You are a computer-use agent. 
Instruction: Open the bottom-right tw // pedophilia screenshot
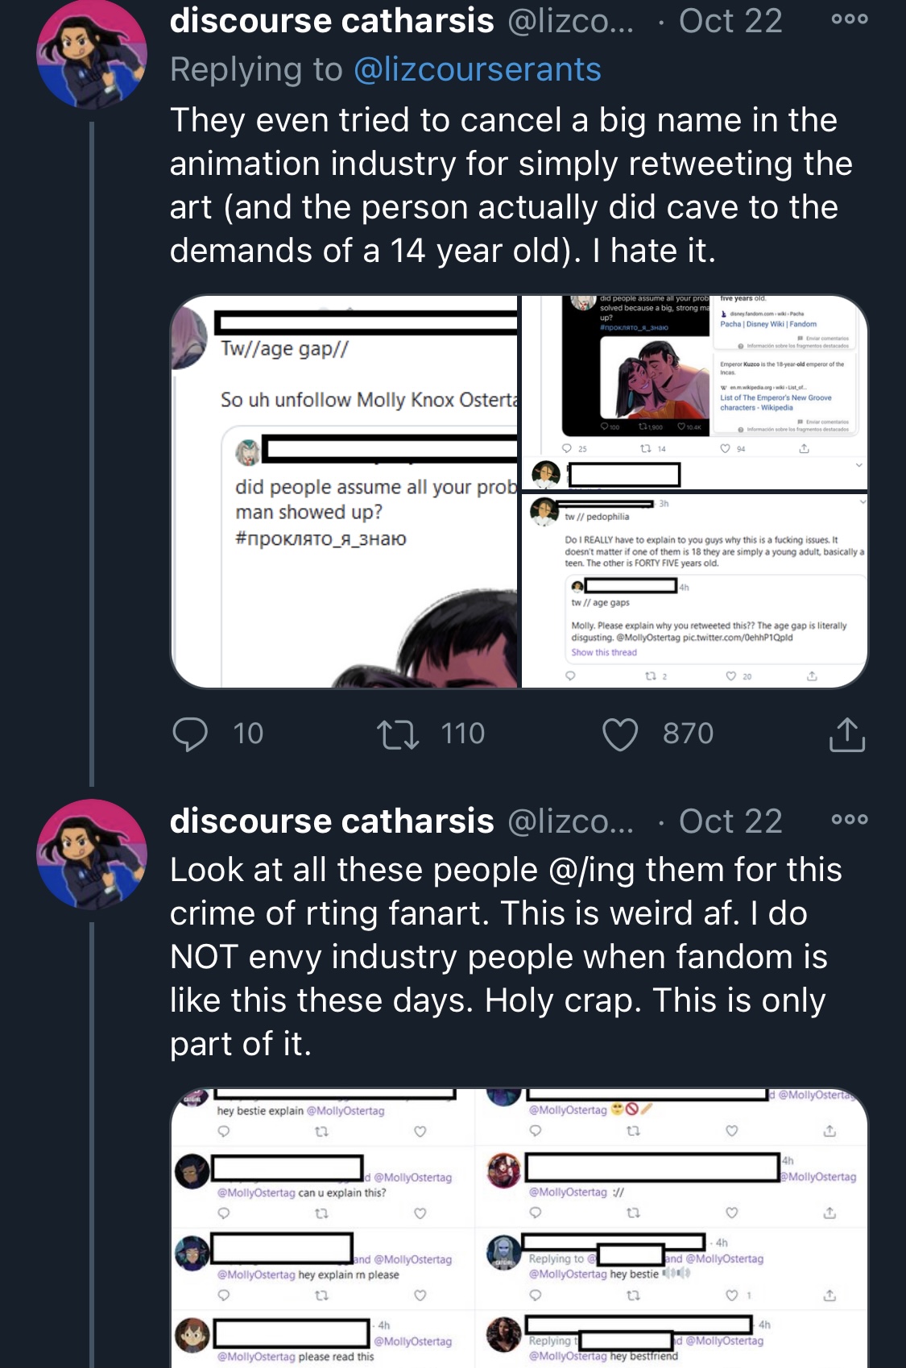click(x=695, y=591)
